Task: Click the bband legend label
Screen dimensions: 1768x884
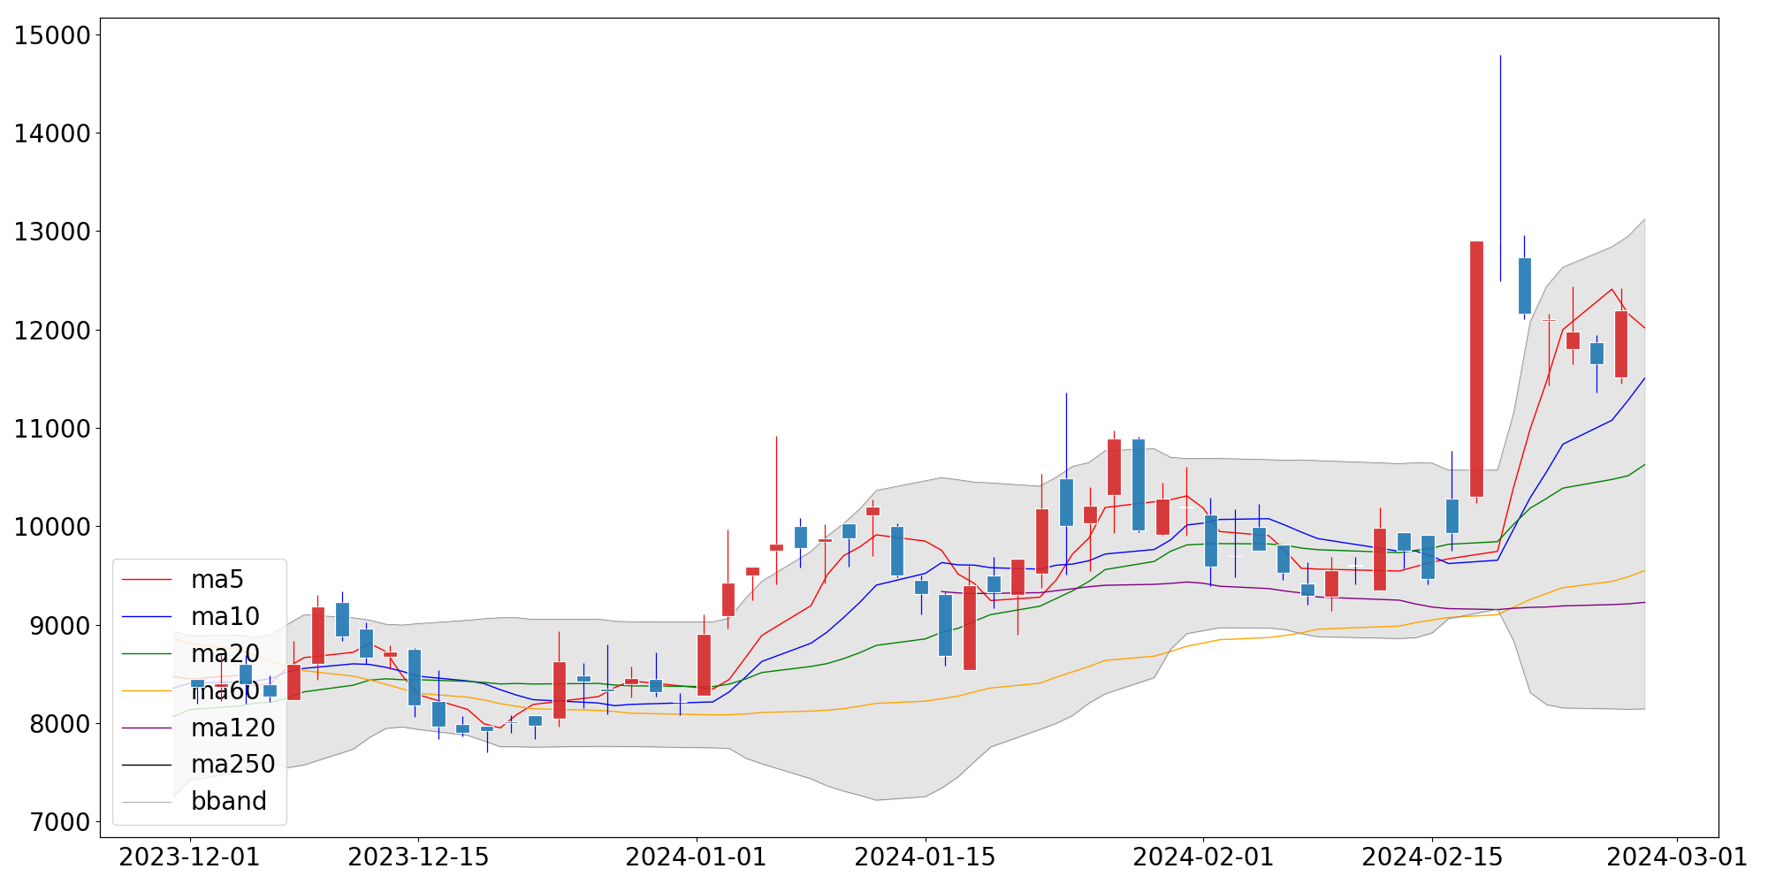Action: pos(229,802)
